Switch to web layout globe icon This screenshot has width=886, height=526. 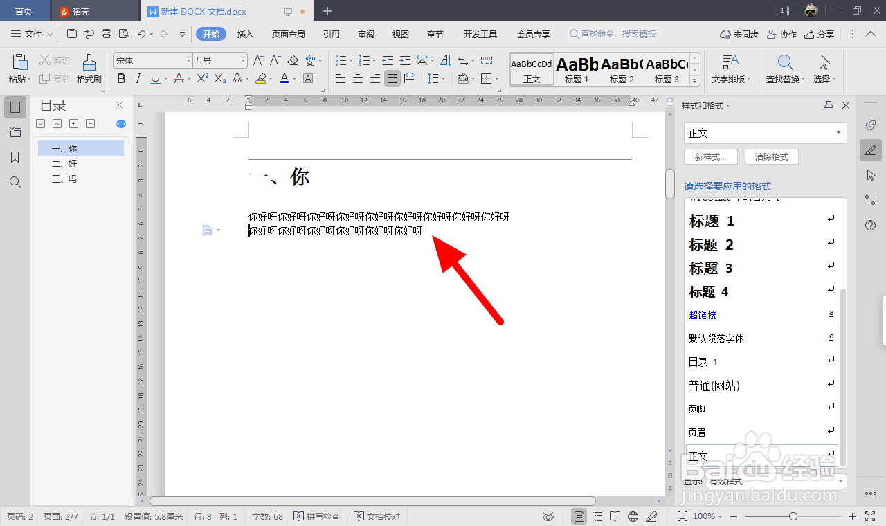point(633,516)
